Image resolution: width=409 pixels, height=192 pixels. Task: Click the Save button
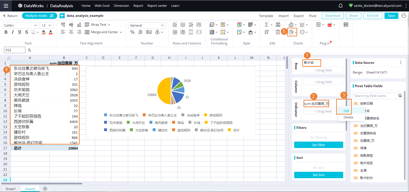pyautogui.click(x=391, y=16)
